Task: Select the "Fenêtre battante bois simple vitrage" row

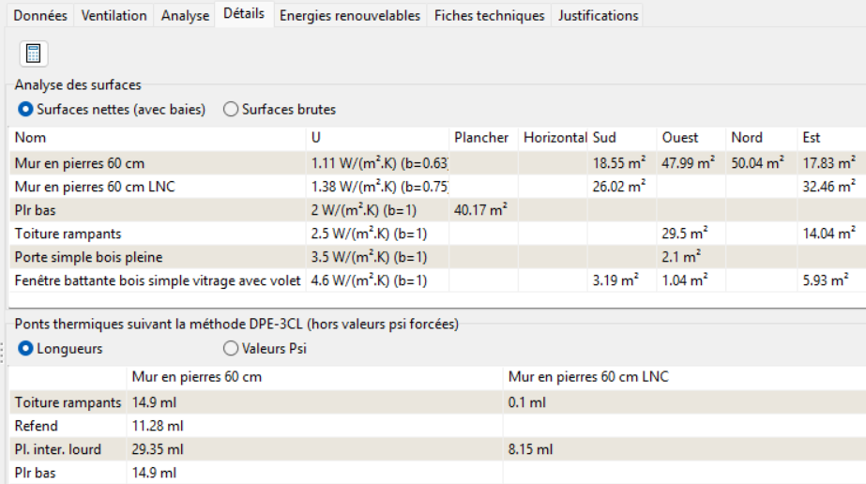Action: coord(158,280)
